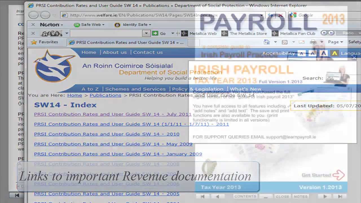The width and height of the screenshot is (361, 203).
Task: Open the address bar history dropdown arrow
Action: pyautogui.click(x=262, y=15)
